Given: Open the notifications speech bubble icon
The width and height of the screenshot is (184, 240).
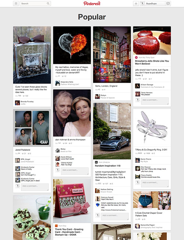Looking at the screenshot, I should pyautogui.click(x=168, y=4).
